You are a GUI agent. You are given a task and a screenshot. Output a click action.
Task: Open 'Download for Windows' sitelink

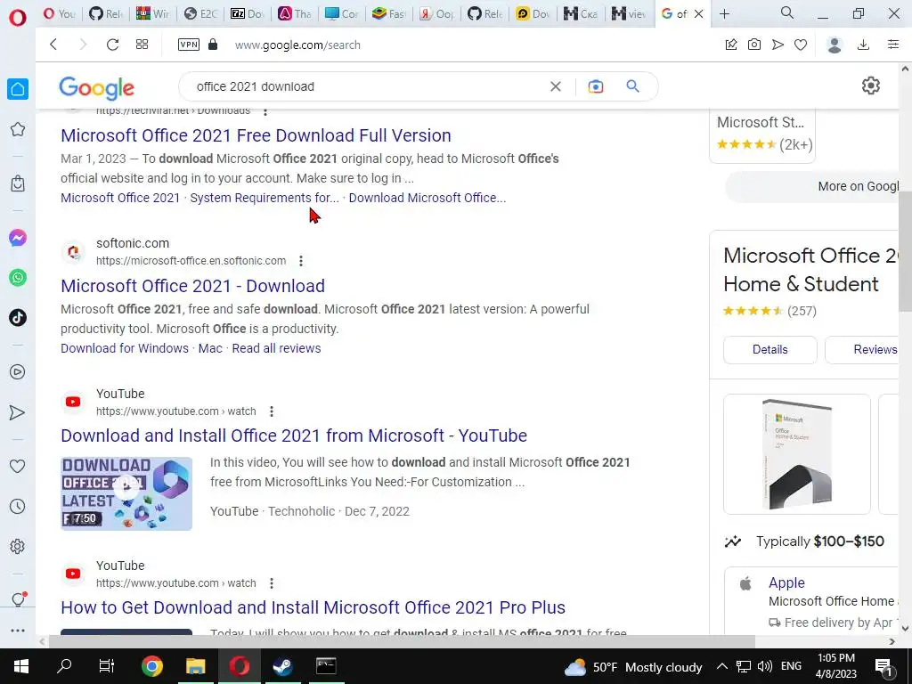click(125, 348)
